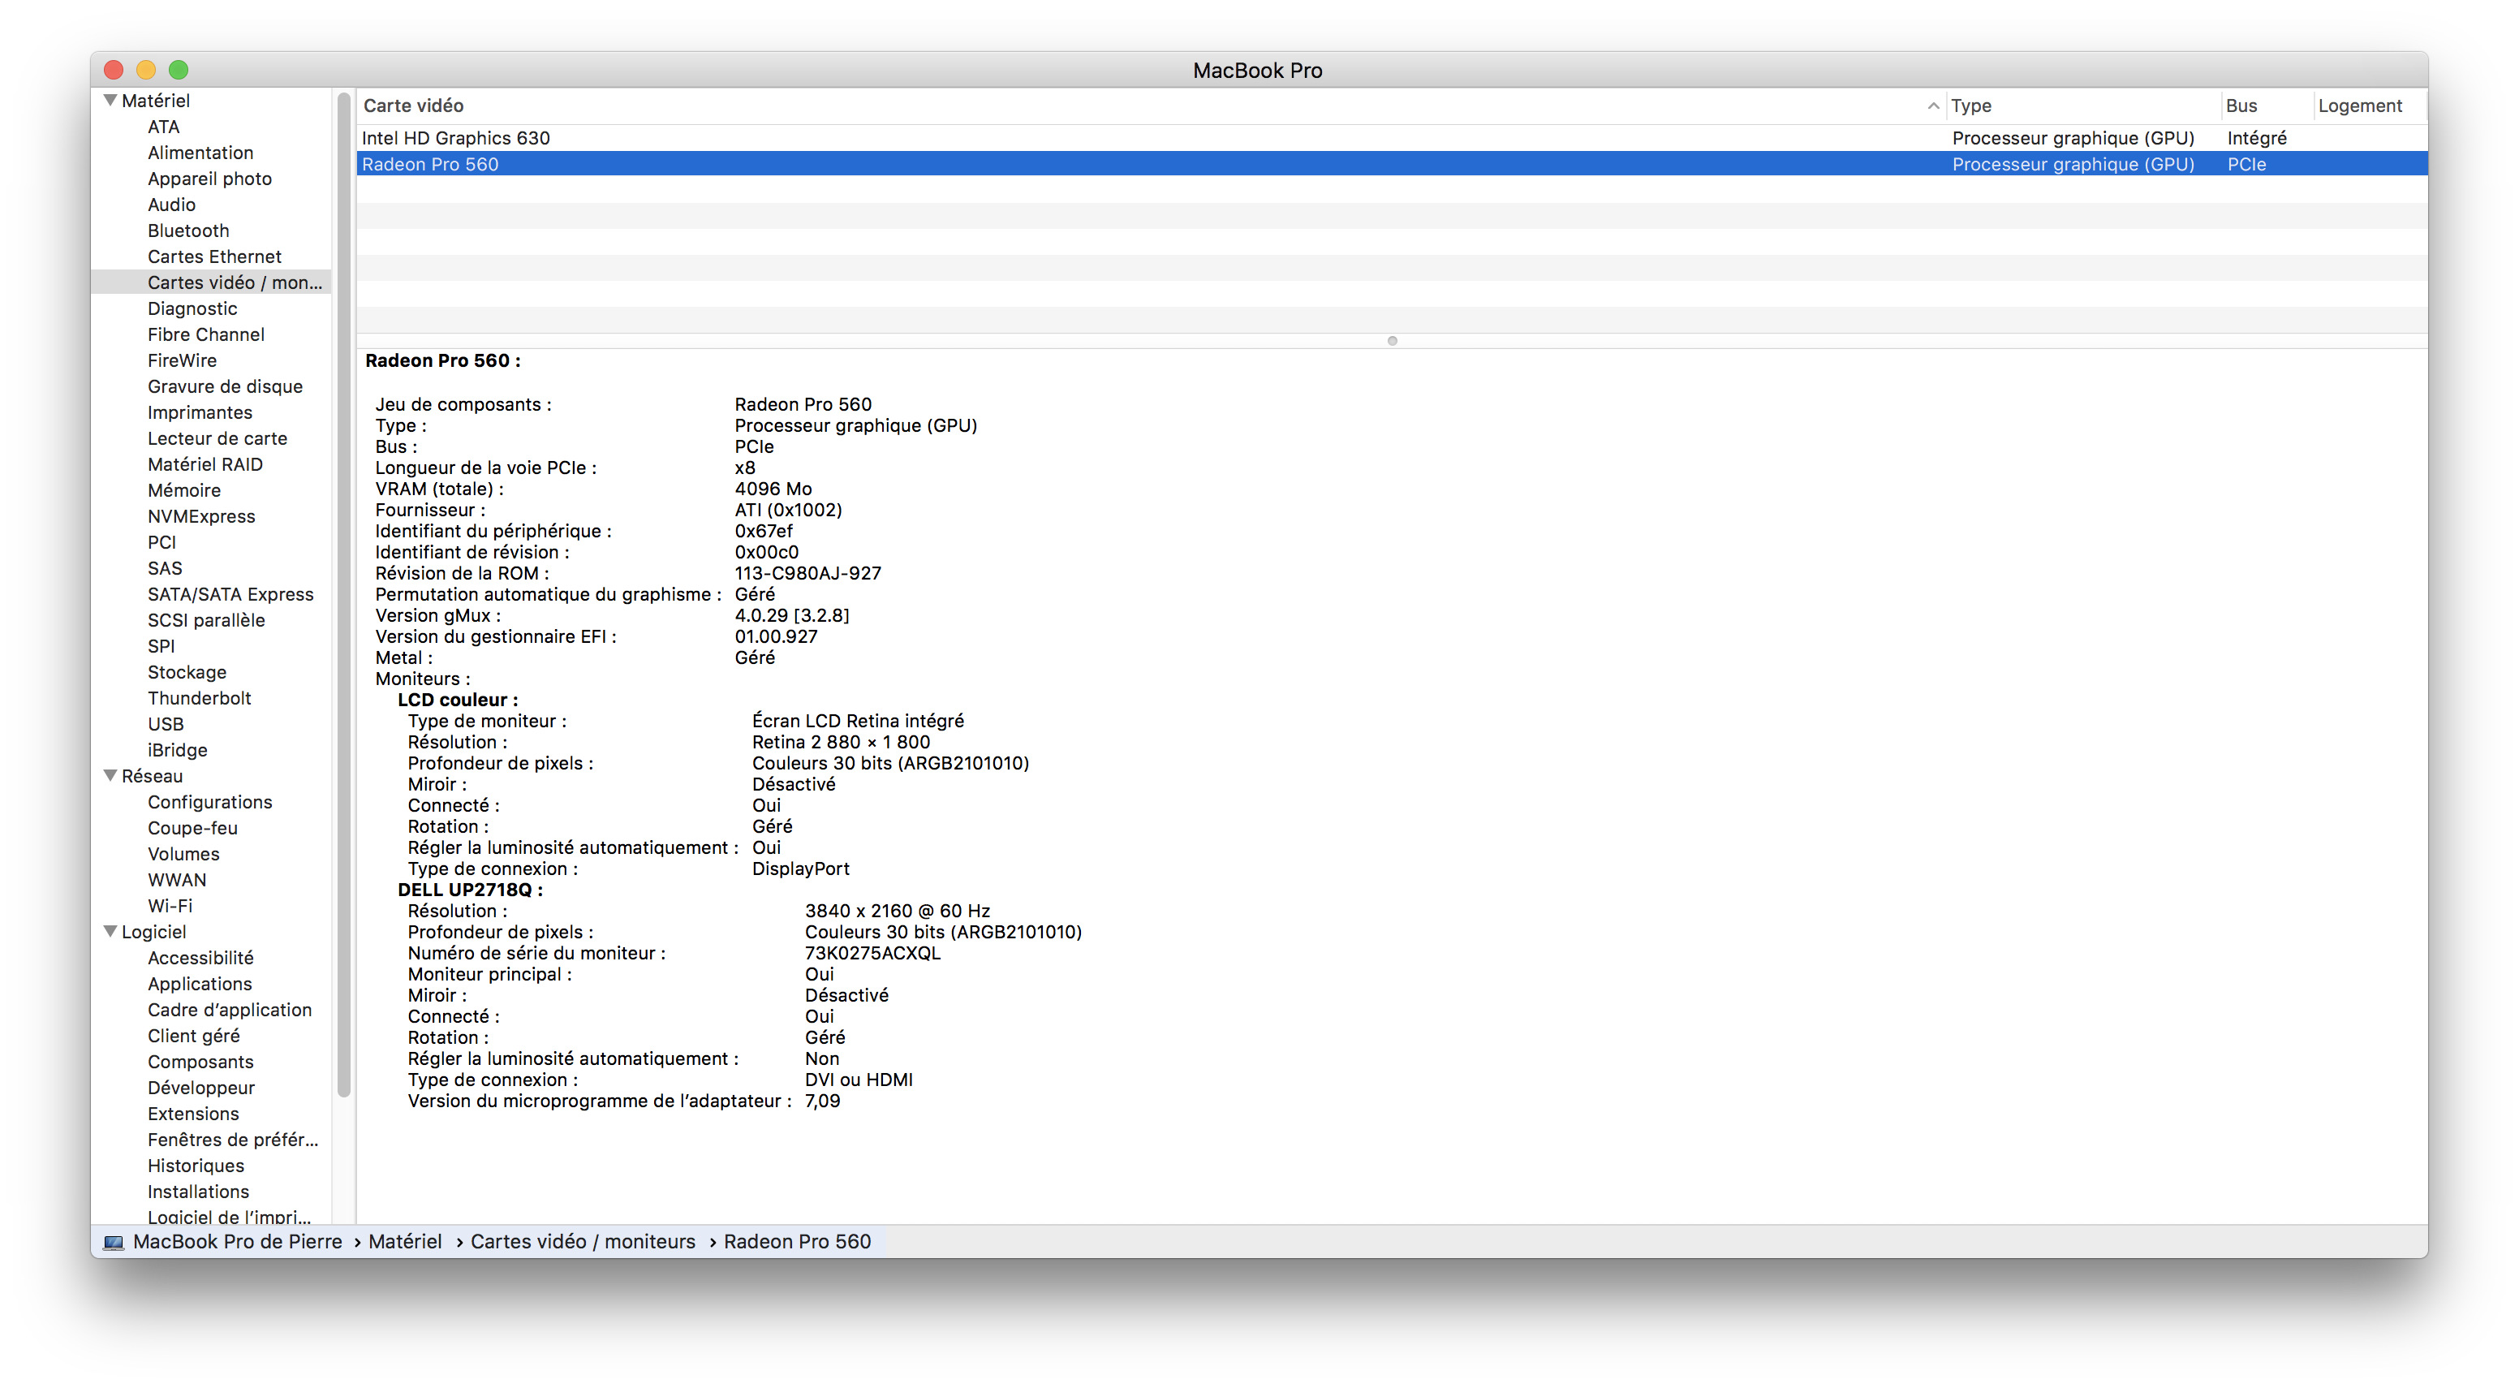The image size is (2519, 1388).
Task: Select iBridge in the sidebar
Action: 177,749
